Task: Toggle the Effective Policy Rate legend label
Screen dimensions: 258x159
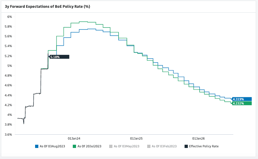Action: pos(204,146)
